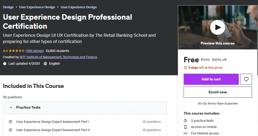Image resolution: width=258 pixels, height=136 pixels.
Task: Play the course preview video
Action: coord(217,27)
